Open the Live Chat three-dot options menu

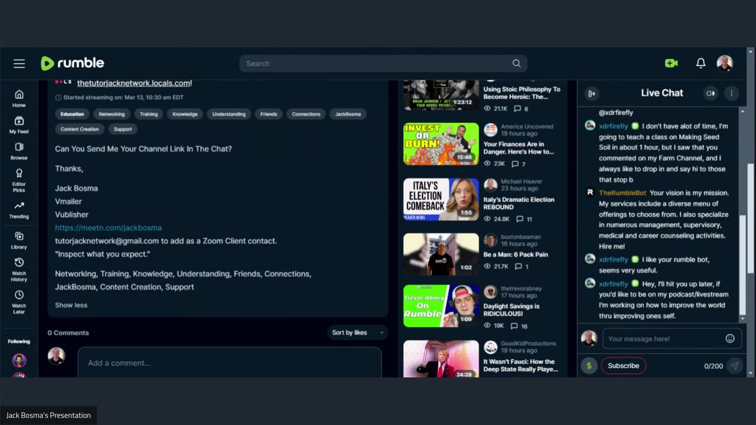point(731,93)
